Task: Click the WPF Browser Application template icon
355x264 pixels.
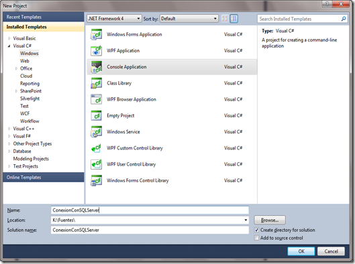Action: click(96, 100)
